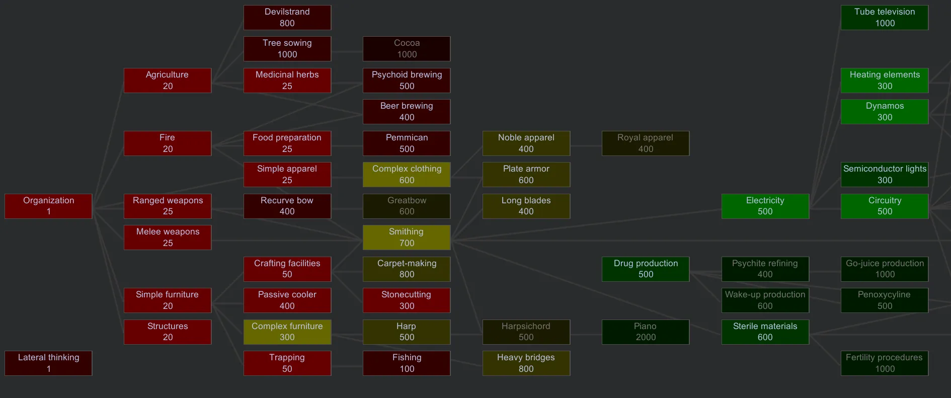Click the Lateral thinking research node

(48, 363)
